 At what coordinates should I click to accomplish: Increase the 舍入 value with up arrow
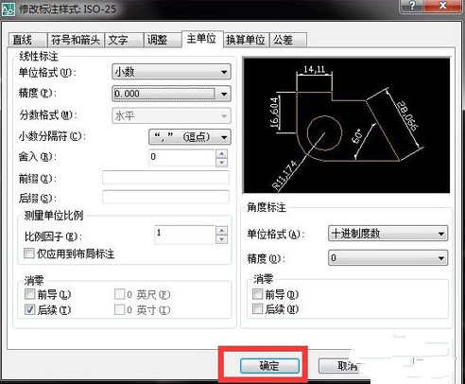coord(222,153)
